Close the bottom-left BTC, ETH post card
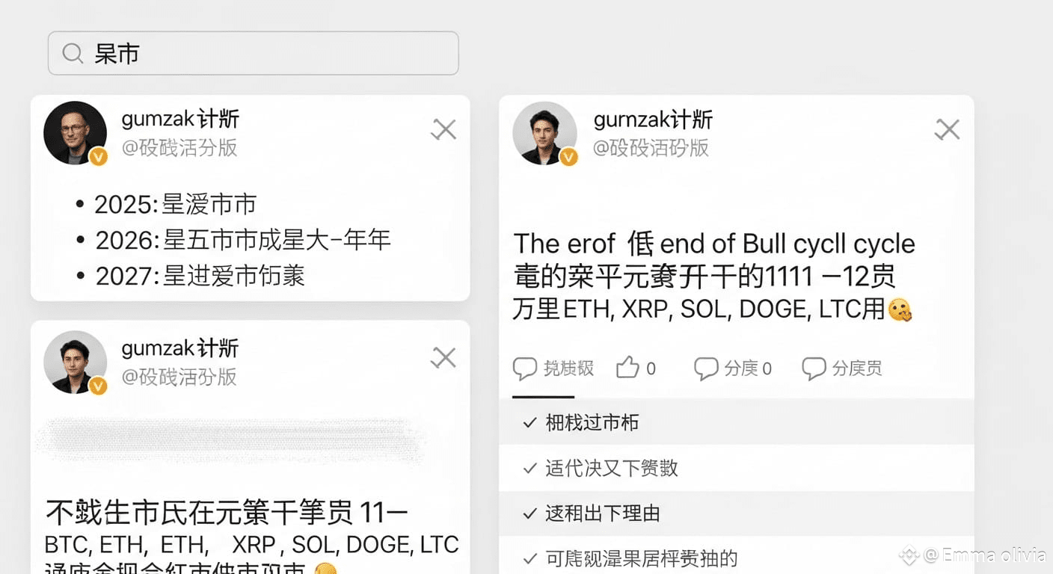Screen dimensions: 1053x574 coord(444,358)
